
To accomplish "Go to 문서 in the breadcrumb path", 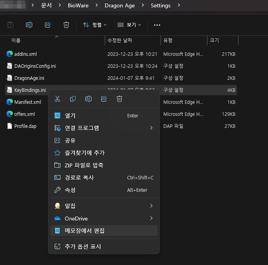I will tap(46, 5).
